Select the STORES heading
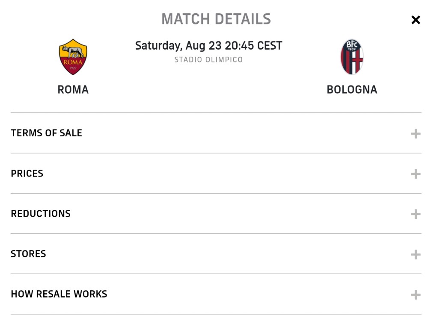This screenshot has height=321, width=428. (x=28, y=254)
